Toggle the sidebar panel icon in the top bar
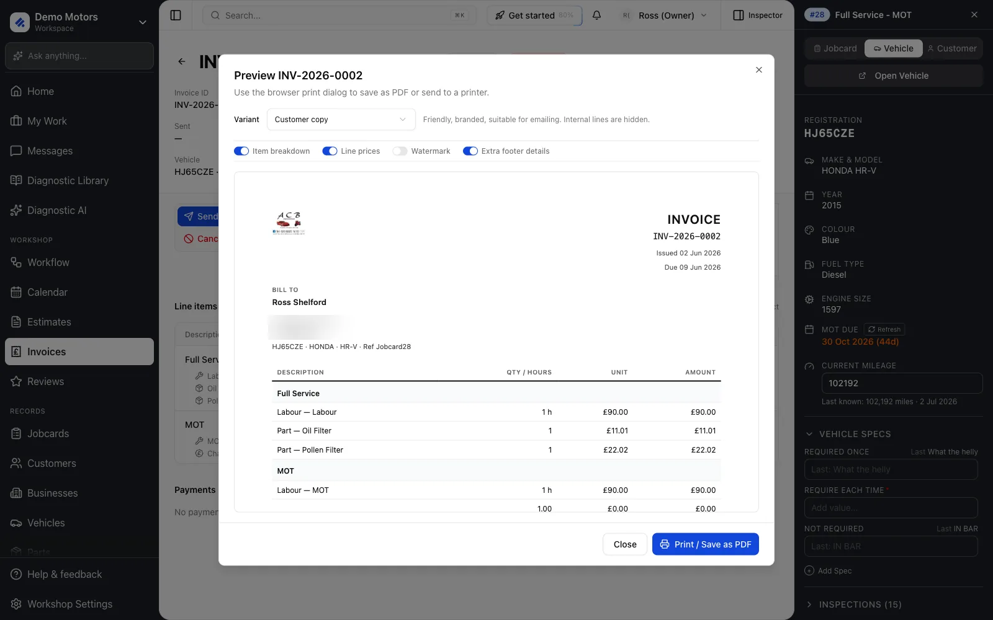This screenshot has height=620, width=993. click(176, 15)
